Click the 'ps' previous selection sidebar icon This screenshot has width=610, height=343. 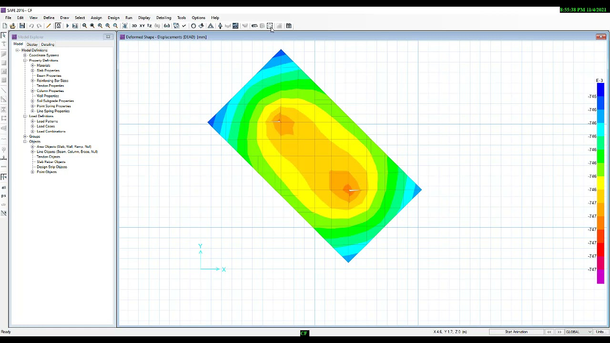click(3, 196)
